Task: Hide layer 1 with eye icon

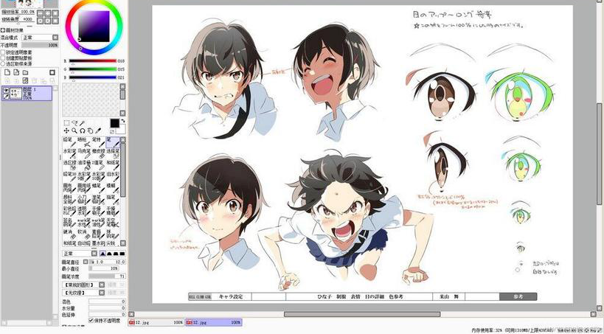Action: click(6, 91)
